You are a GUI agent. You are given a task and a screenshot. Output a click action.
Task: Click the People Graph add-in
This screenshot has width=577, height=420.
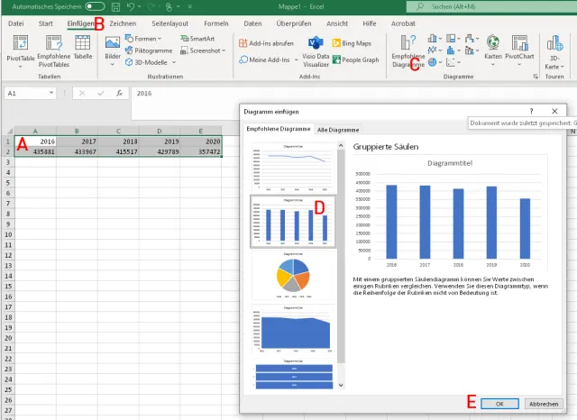362,59
